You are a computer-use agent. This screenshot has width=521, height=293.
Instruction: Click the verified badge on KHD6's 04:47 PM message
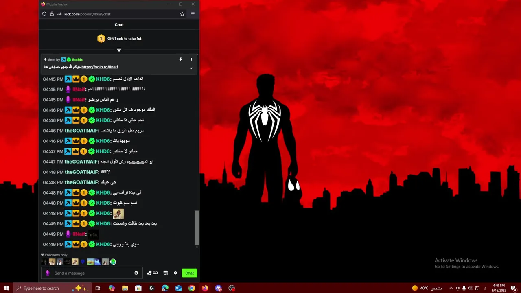coord(92,151)
